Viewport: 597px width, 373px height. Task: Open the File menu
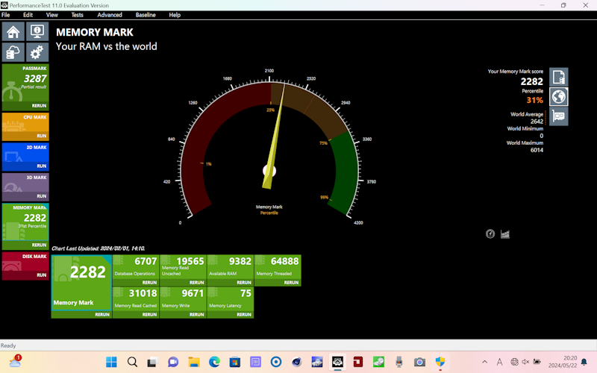tap(6, 15)
